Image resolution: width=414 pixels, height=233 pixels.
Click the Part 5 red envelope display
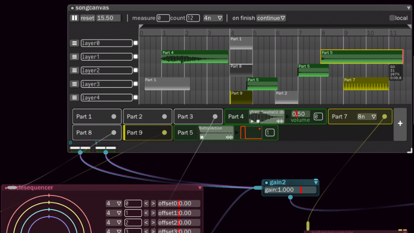pyautogui.click(x=251, y=133)
